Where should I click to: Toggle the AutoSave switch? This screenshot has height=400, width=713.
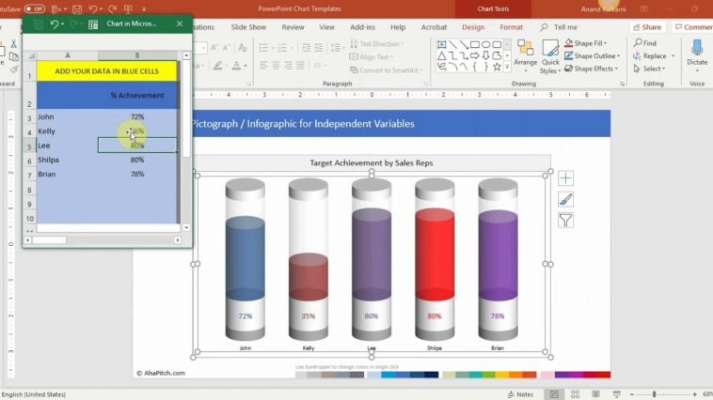click(33, 8)
